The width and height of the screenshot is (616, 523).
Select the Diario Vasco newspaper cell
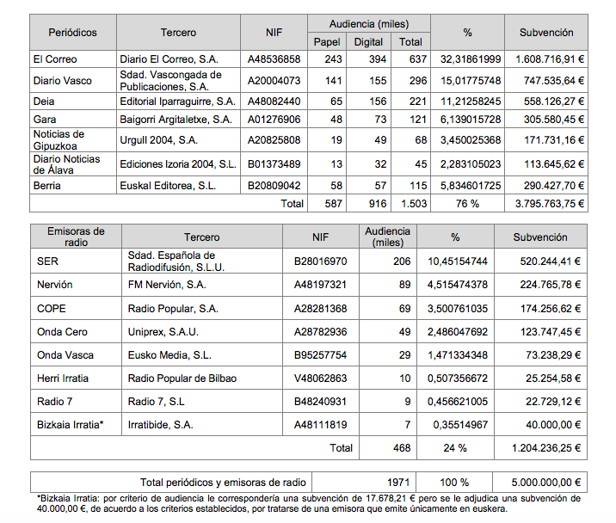(x=62, y=81)
